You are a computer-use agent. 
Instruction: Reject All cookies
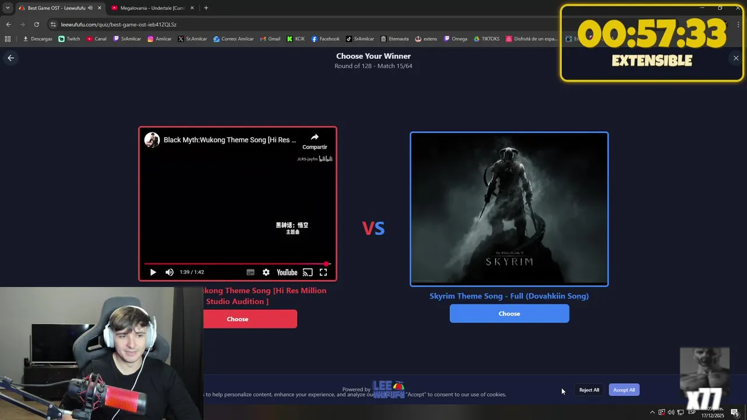pos(589,390)
